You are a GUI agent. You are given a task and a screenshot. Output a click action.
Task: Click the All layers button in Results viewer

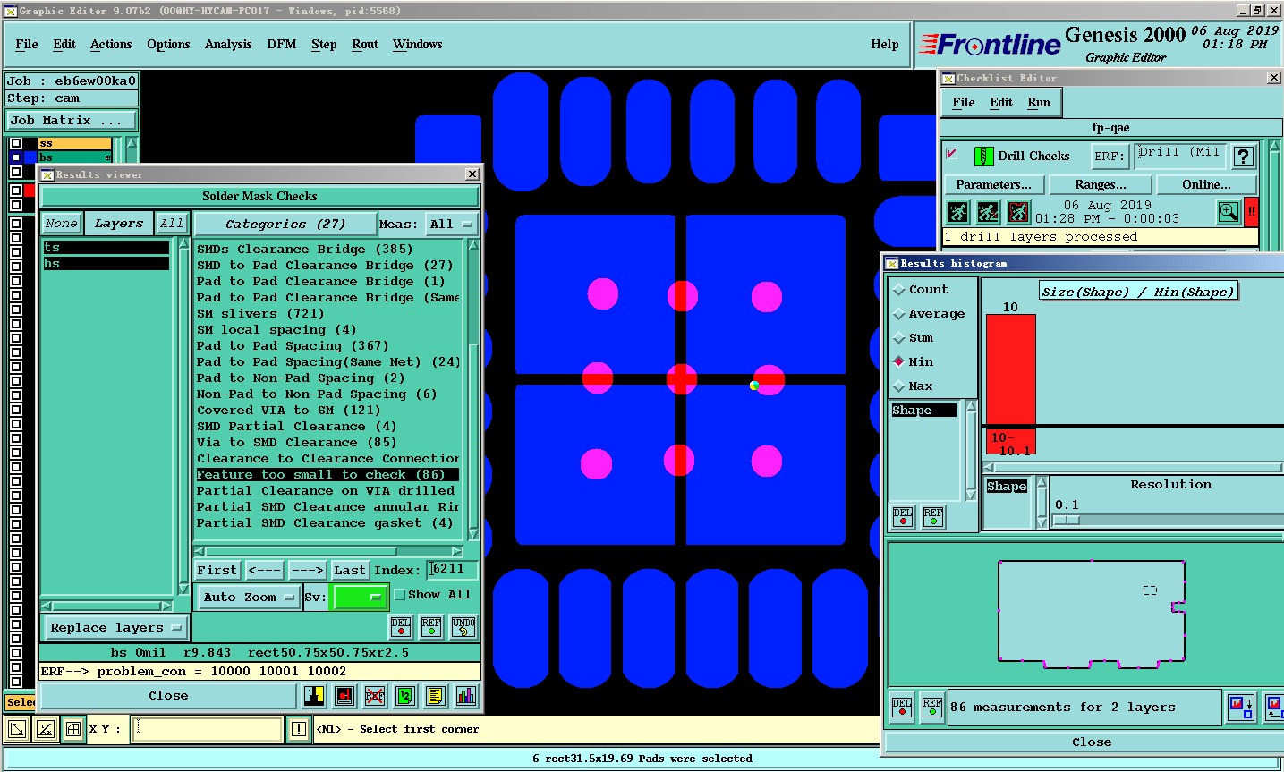pos(172,224)
